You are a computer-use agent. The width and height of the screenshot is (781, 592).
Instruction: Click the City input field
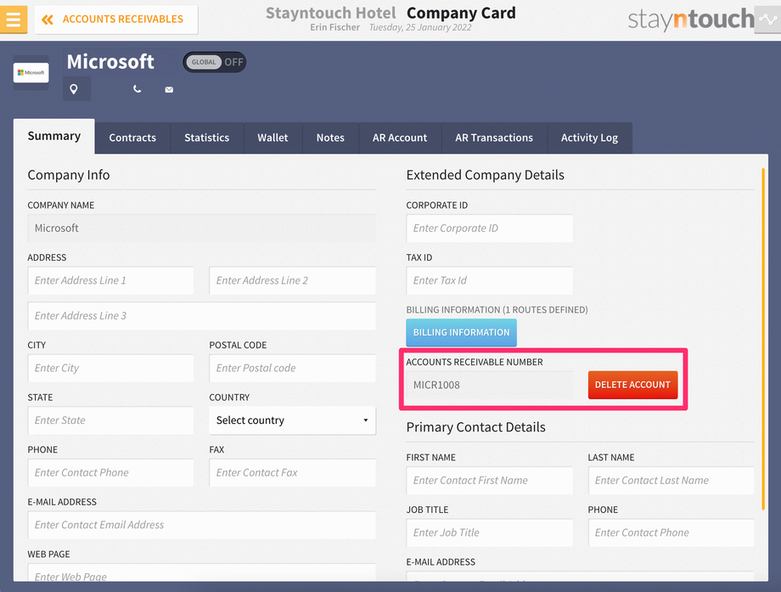coord(110,369)
